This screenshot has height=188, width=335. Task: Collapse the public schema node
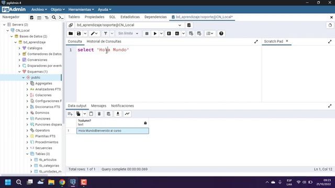point(23,78)
